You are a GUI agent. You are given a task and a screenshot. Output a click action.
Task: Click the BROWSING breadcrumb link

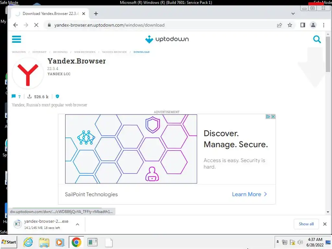point(60,52)
